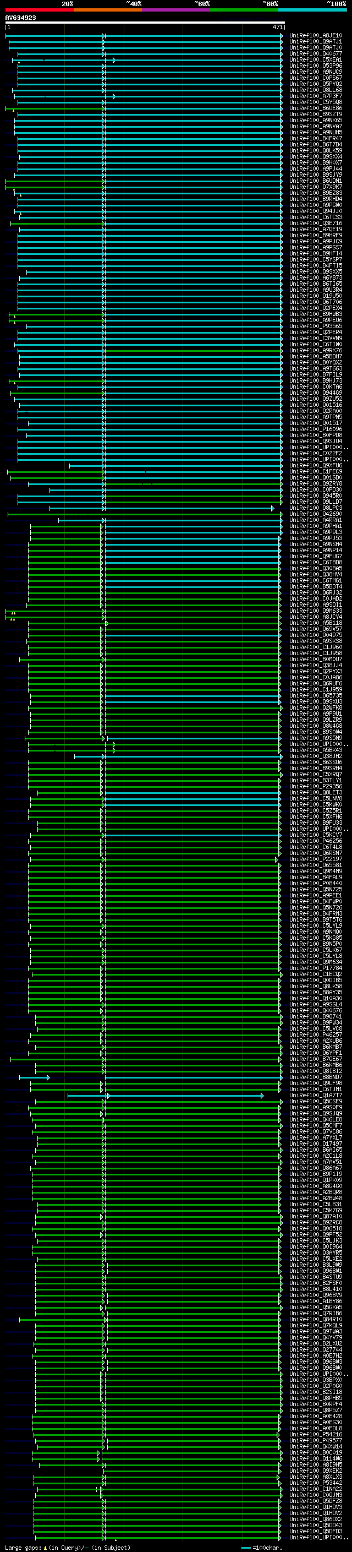Select the UniRef100_Q8LET3 label
The height and width of the screenshot is (1552, 352).
(315, 792)
